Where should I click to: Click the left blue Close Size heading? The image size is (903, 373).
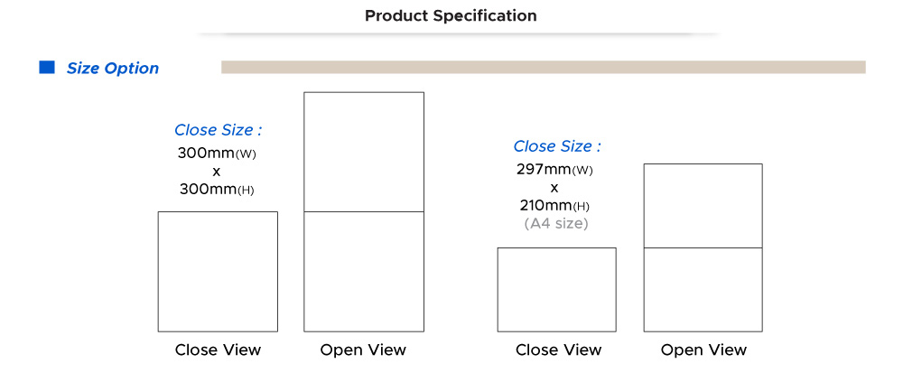(219, 130)
